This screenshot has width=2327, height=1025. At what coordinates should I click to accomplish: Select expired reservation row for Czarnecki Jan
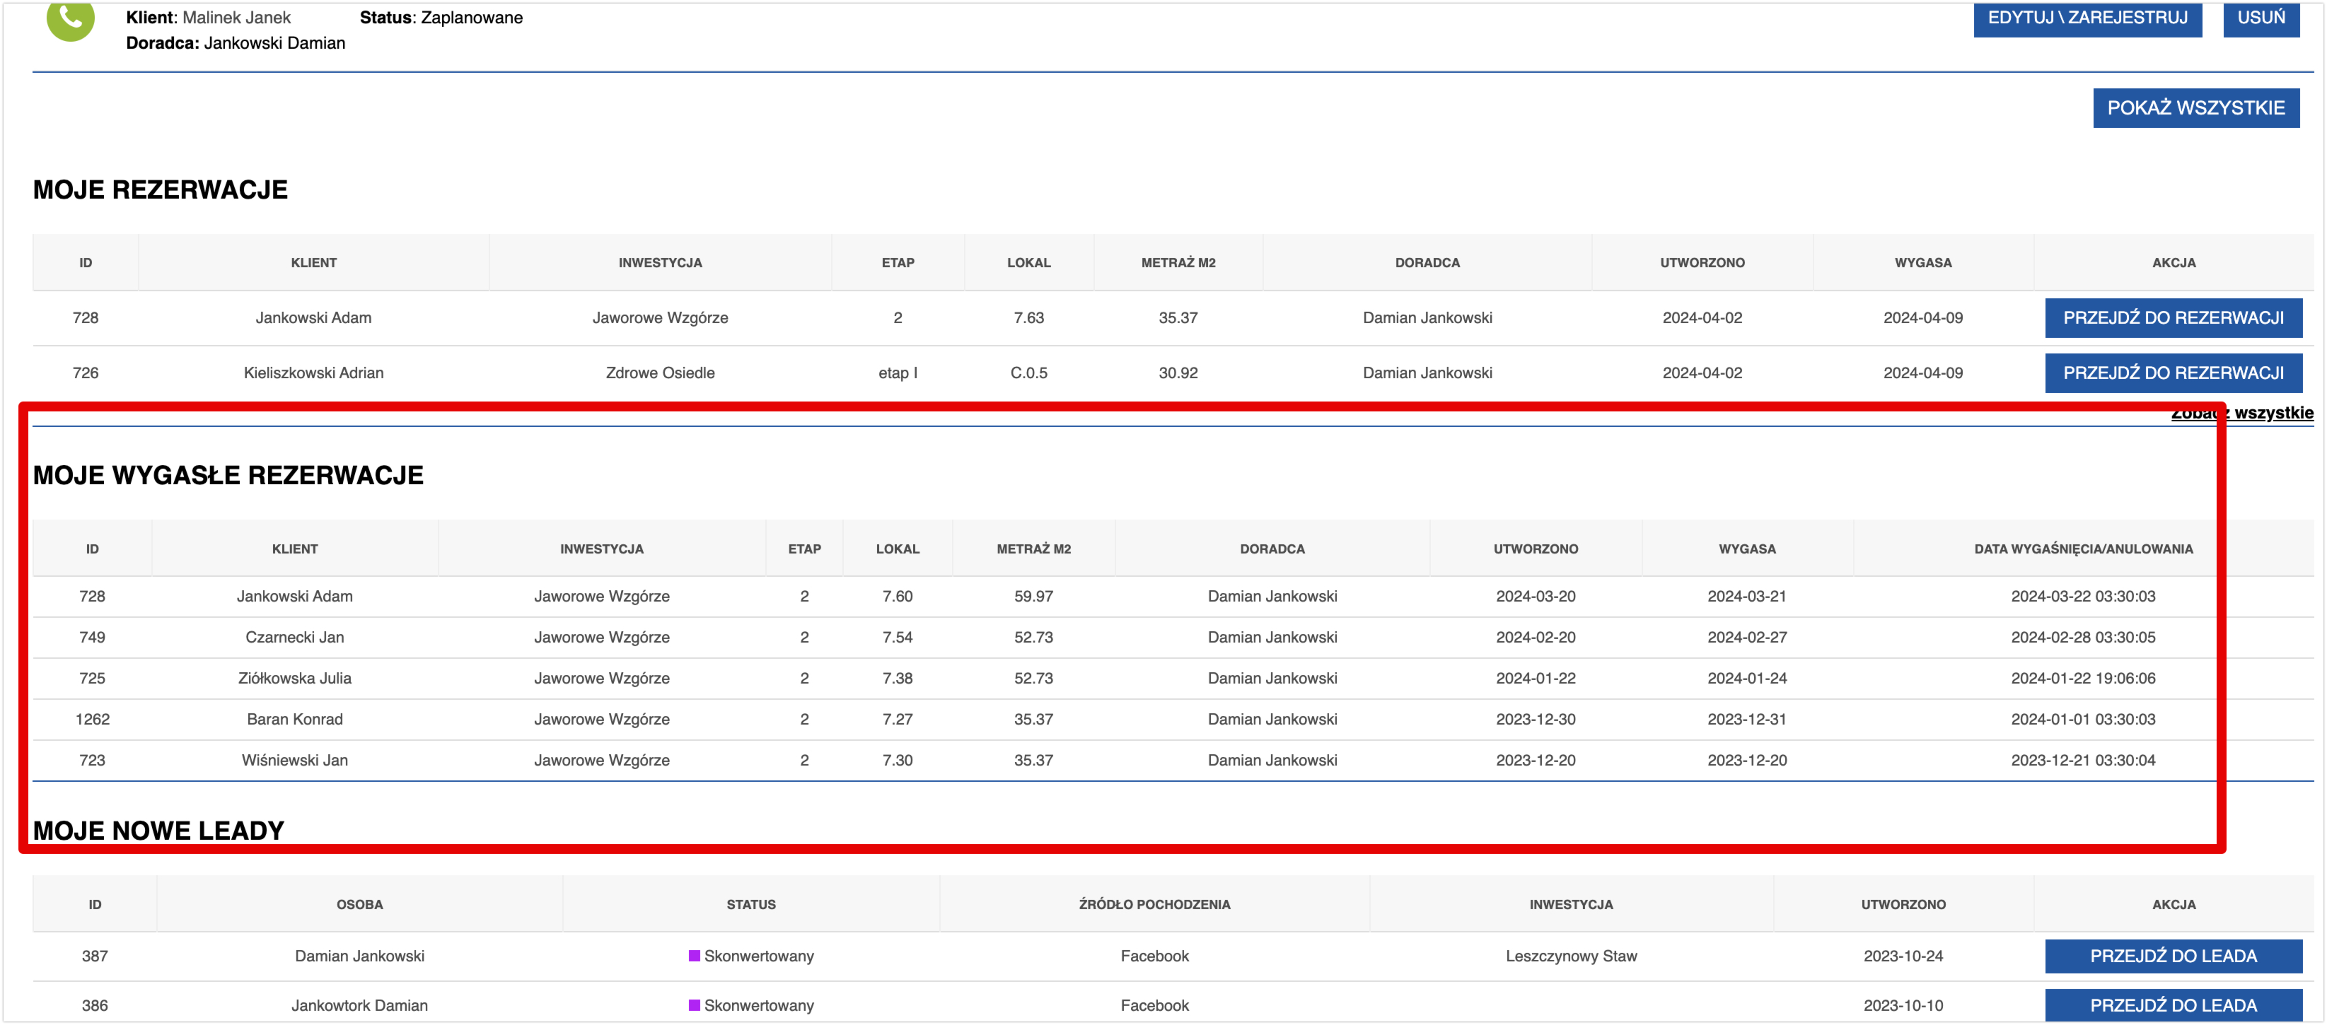pos(294,638)
